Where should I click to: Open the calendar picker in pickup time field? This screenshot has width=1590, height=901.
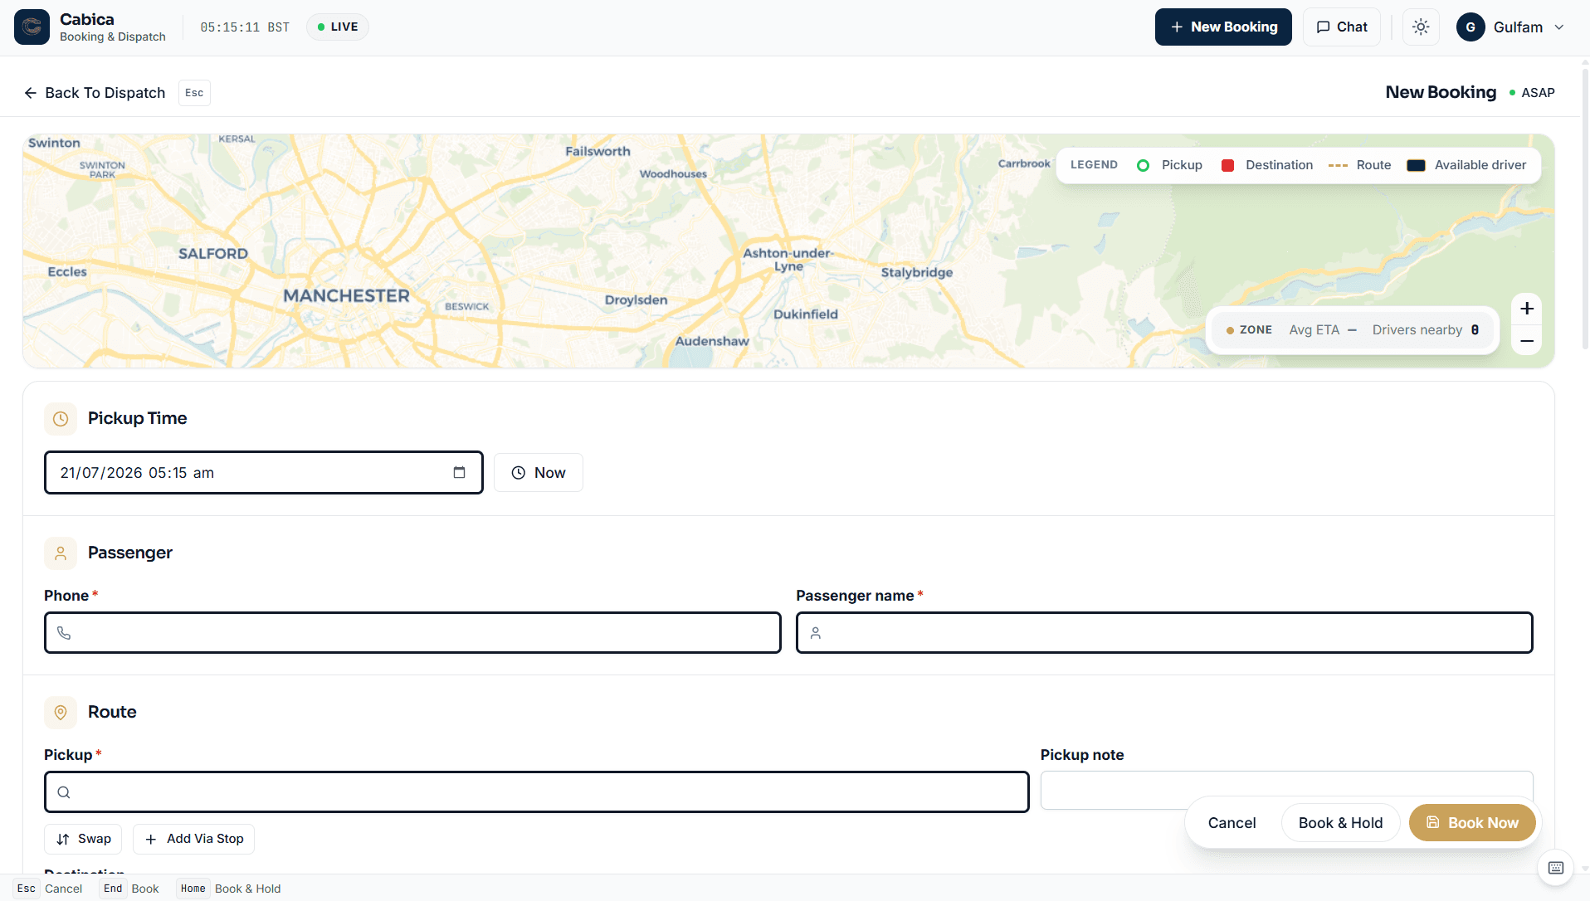[x=459, y=472]
